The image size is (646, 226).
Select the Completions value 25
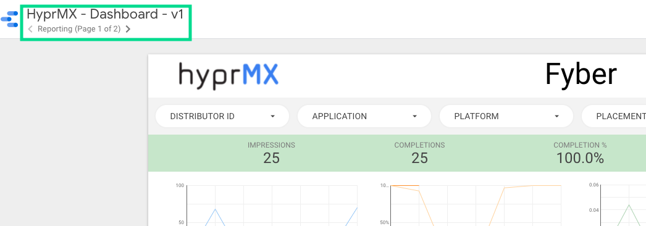419,157
